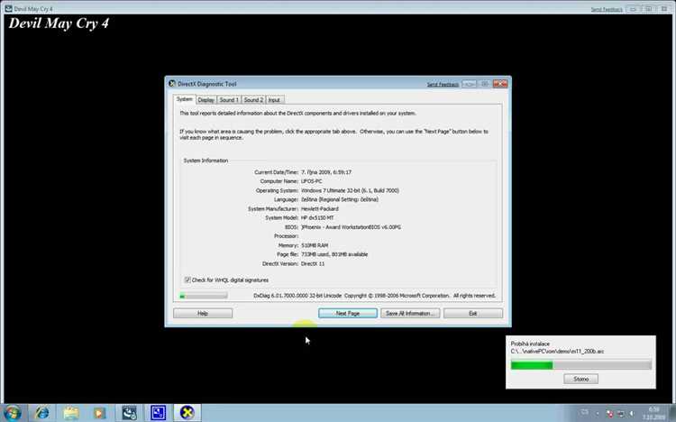676x422 pixels.
Task: Click Send Feedback link in main window title
Action: 607,10
